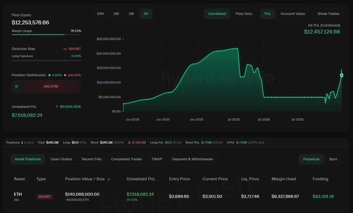Click the current price $3,501.50
Image resolution: width=353 pixels, height=213 pixels.
coord(212,196)
